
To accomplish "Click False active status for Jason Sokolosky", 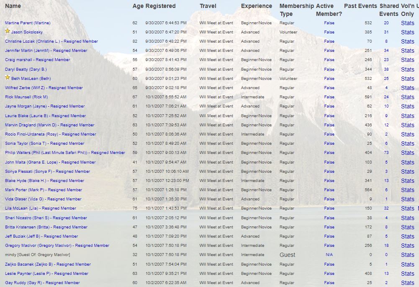I will [x=329, y=32].
